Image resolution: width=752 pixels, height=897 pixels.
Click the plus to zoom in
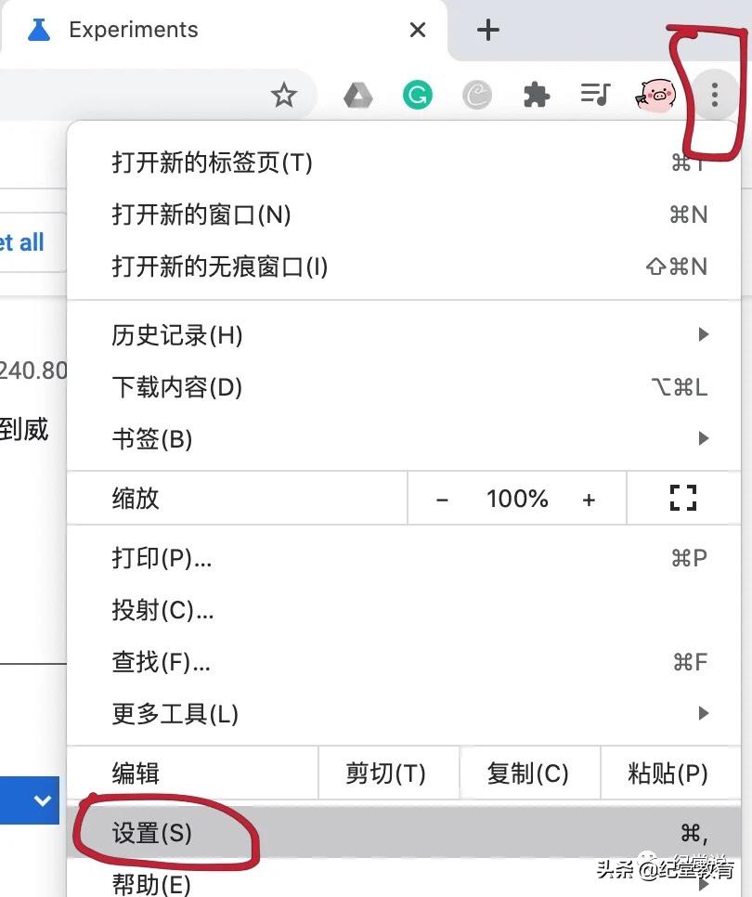tap(590, 499)
